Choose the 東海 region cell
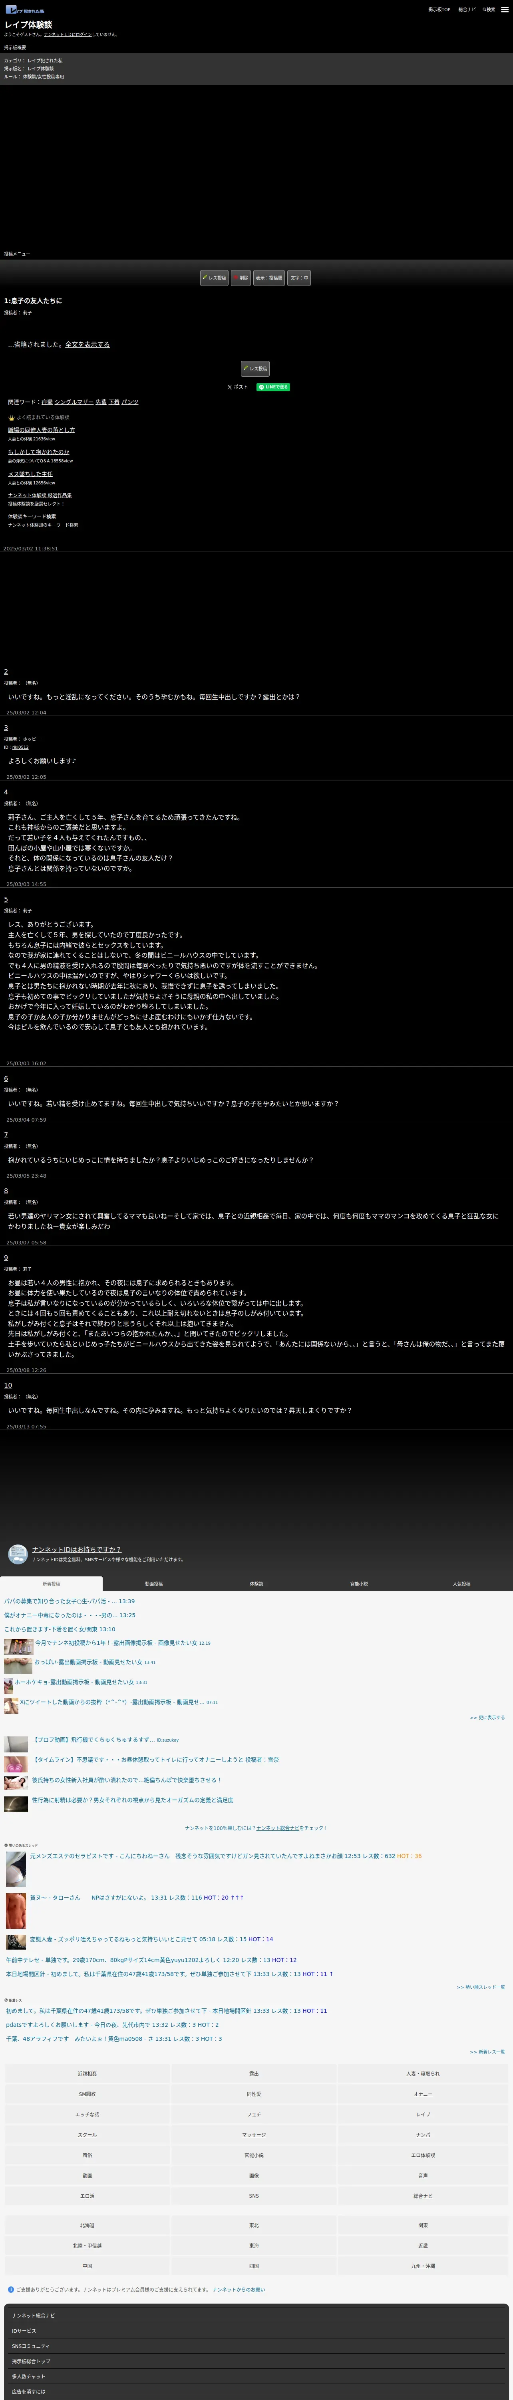The height and width of the screenshot is (2400, 513). click(x=254, y=2245)
